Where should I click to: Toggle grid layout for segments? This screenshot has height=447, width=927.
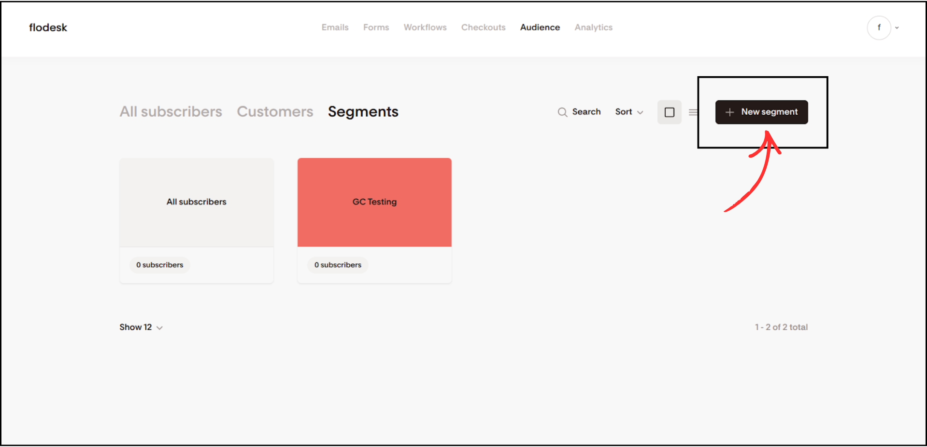coord(669,112)
